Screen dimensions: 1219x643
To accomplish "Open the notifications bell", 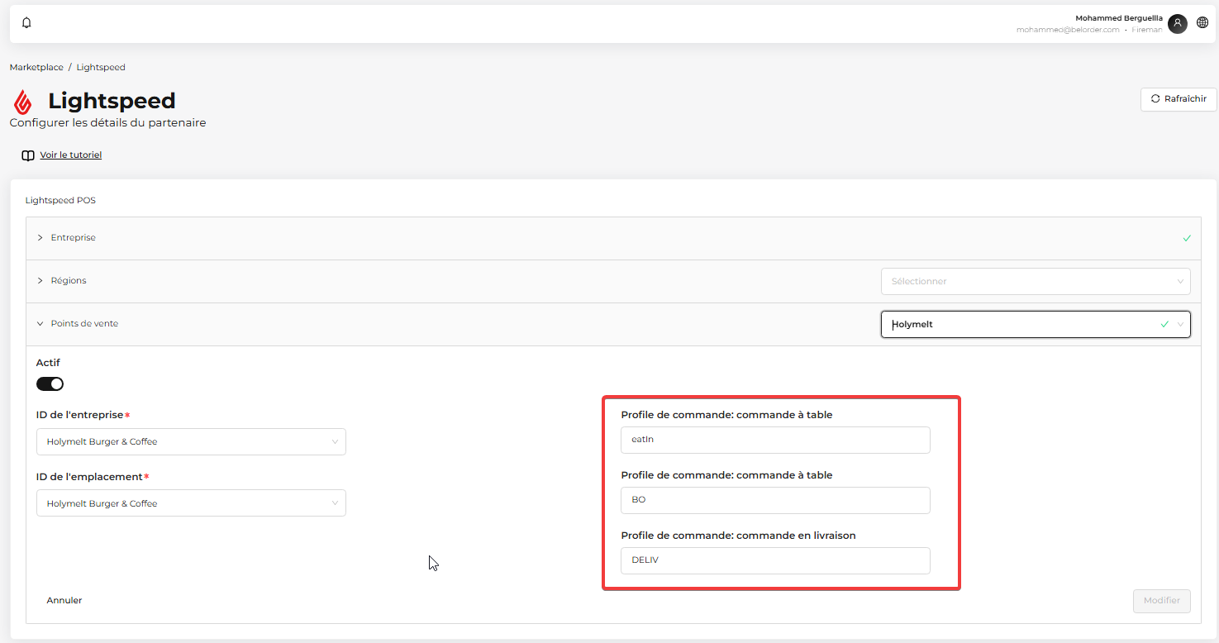I will 26,23.
